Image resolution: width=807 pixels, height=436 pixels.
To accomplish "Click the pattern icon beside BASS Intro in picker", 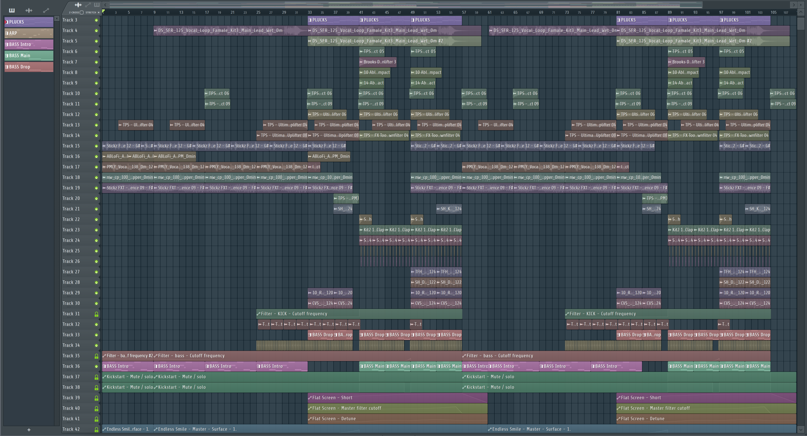I will pyautogui.click(x=7, y=44).
